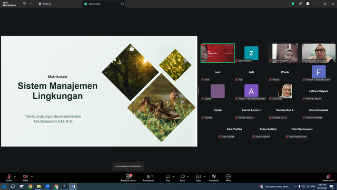Screen dimensions: 337x190
Task: Click Leave room button
Action: 329,178
